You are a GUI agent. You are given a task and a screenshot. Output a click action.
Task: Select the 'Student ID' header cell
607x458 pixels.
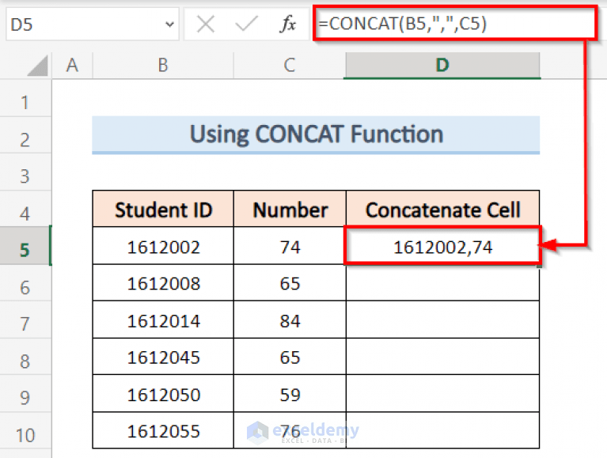(x=163, y=210)
